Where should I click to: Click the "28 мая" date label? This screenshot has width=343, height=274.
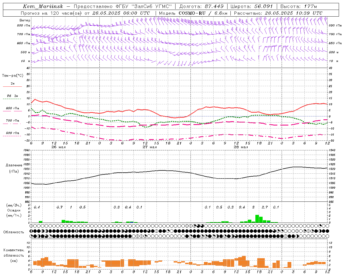coord(241,147)
